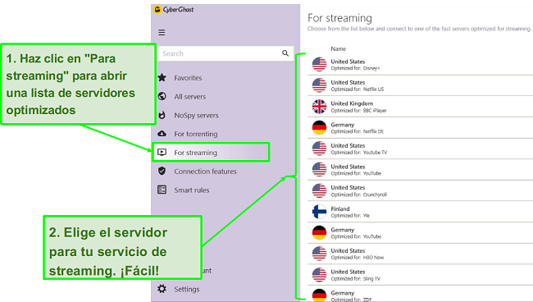This screenshot has width=533, height=302.
Task: Click inside the Search input field
Action: tap(219, 53)
